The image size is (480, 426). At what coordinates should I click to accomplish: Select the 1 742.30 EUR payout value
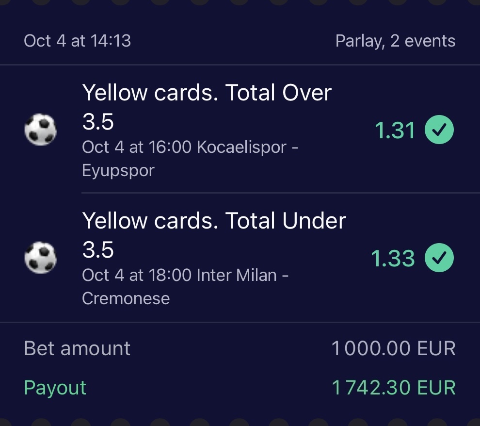click(393, 388)
